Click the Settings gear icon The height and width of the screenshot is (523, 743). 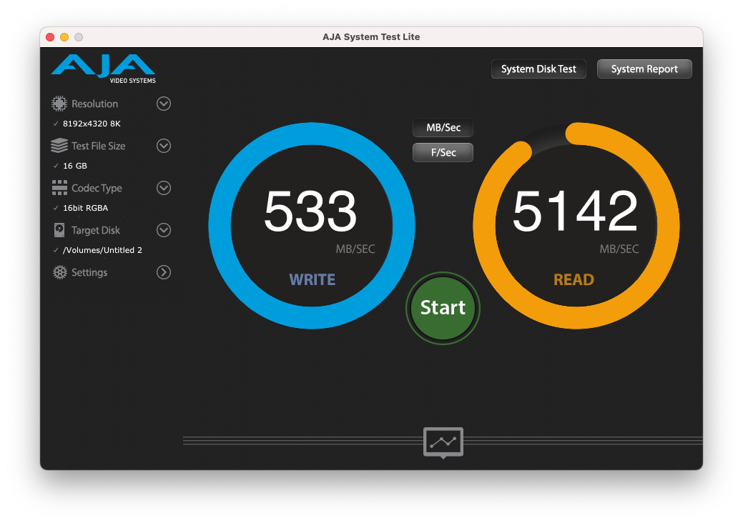(59, 272)
